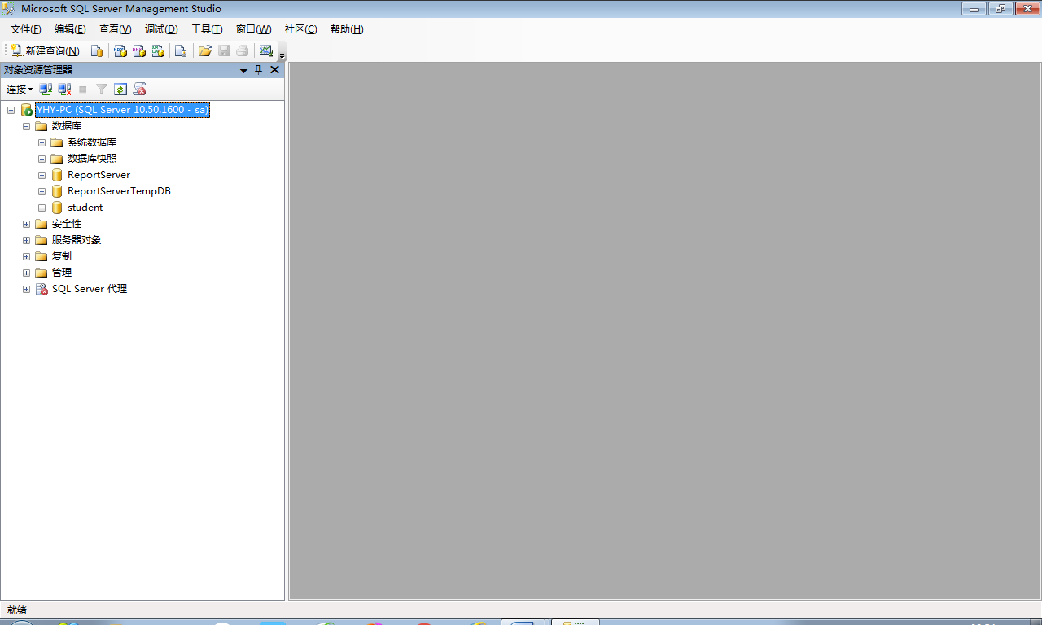Click the Database Engine Query icon
The width and height of the screenshot is (1042, 625).
pos(97,50)
